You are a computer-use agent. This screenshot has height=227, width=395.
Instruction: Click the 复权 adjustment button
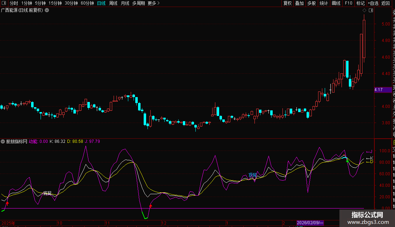point(287,3)
